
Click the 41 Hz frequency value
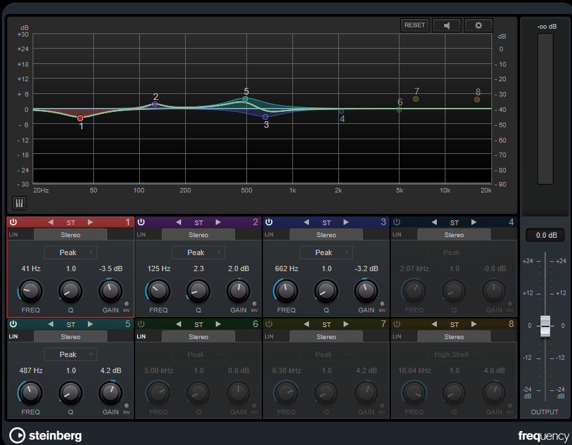tap(31, 268)
